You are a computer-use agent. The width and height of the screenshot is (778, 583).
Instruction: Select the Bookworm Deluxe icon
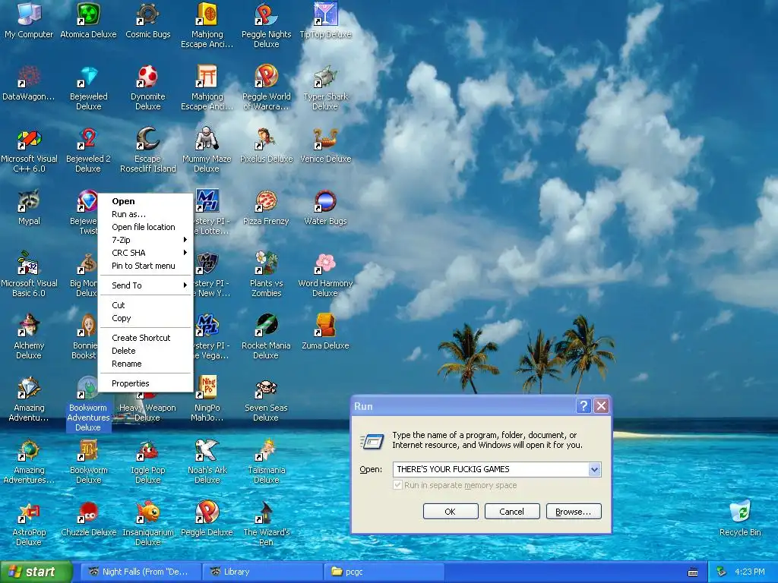[88, 449]
